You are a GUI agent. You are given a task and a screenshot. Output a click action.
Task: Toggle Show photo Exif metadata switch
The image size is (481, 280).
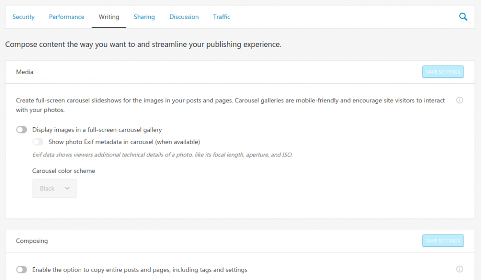(x=38, y=142)
